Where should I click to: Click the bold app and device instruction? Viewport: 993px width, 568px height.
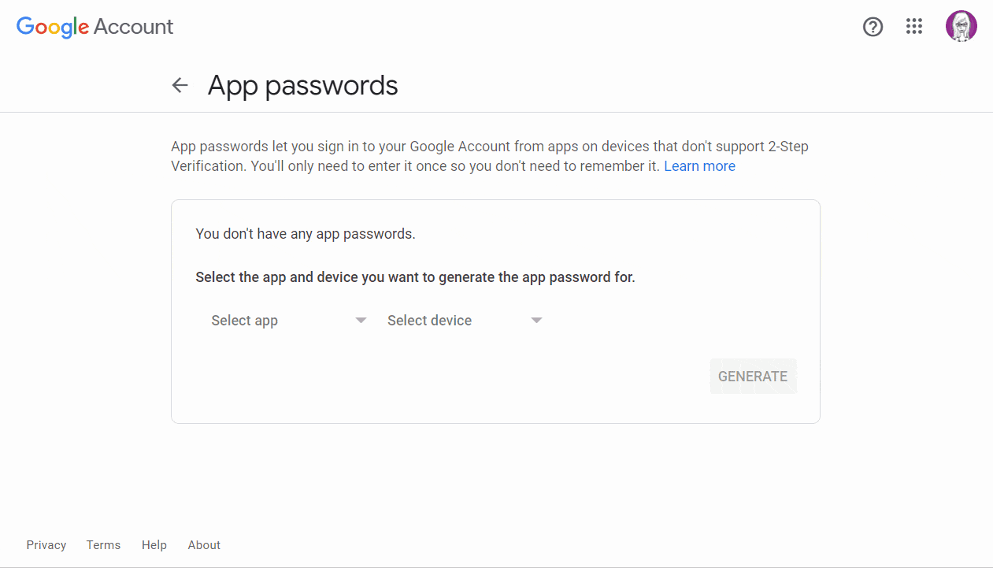[x=415, y=277]
